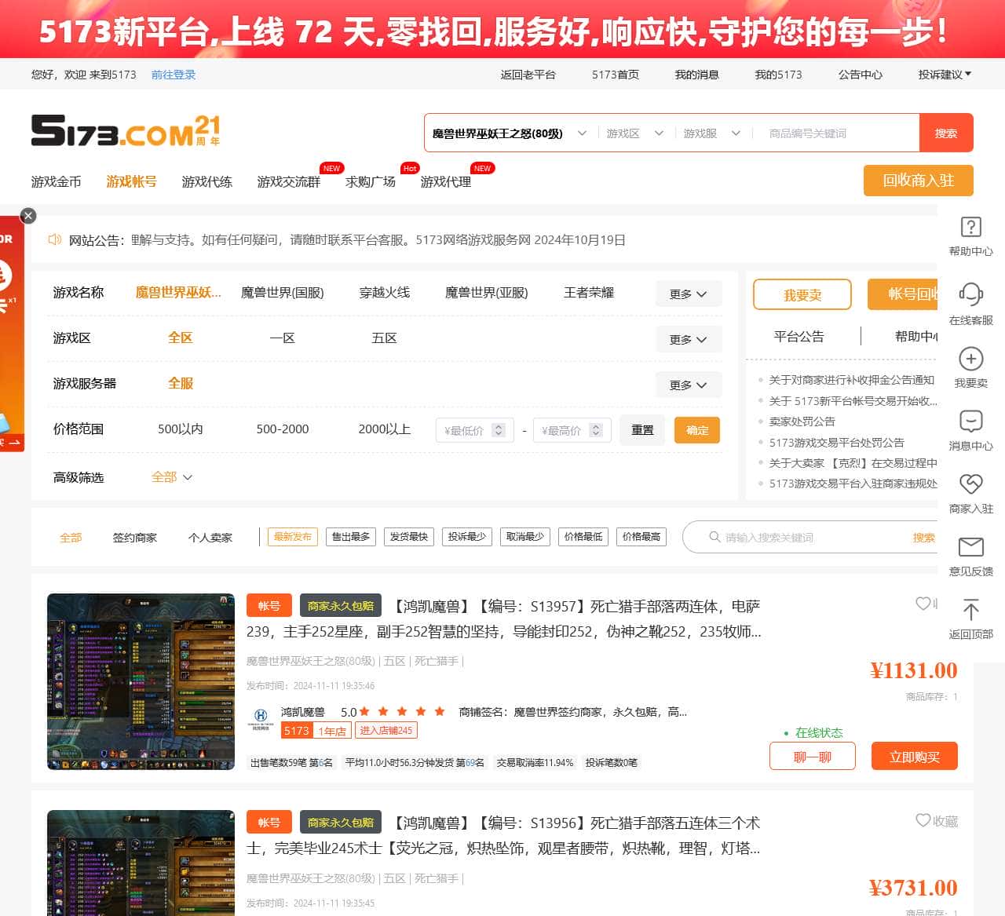1005x916 pixels.
Task: Click 立即购买 for the ¥1131.00 listing
Action: click(915, 757)
